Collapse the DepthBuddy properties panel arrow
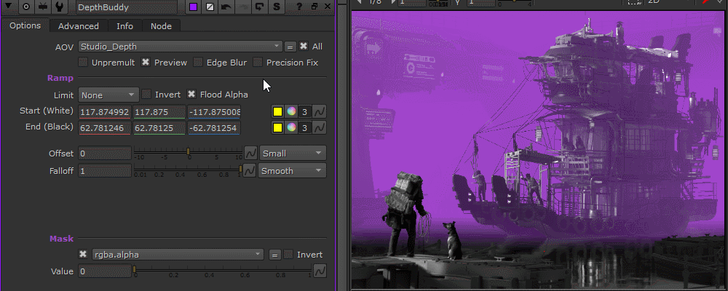728x291 pixels. [8, 7]
